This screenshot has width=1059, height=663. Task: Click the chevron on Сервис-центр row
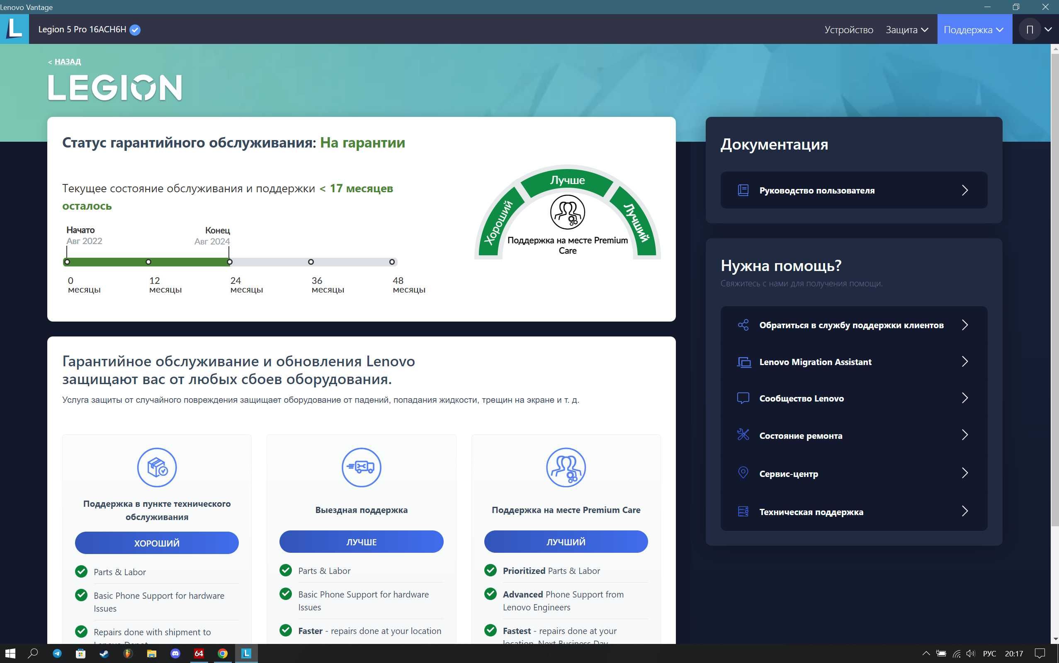tap(965, 473)
